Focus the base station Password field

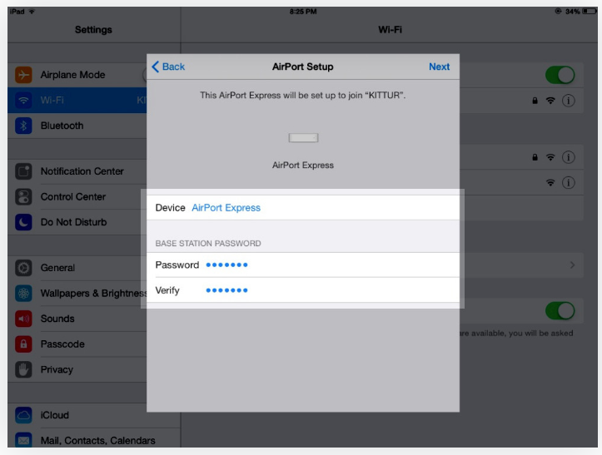click(303, 265)
